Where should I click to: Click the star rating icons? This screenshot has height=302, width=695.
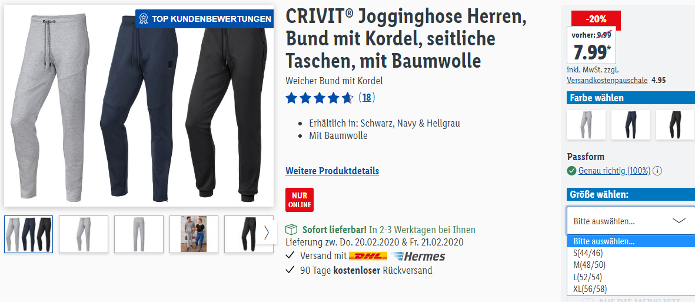point(319,98)
